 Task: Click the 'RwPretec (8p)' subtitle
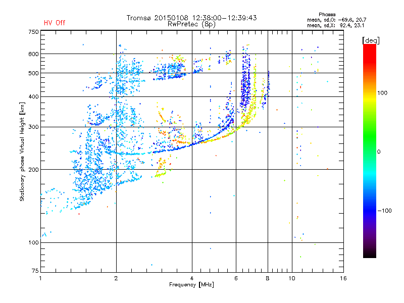click(191, 24)
